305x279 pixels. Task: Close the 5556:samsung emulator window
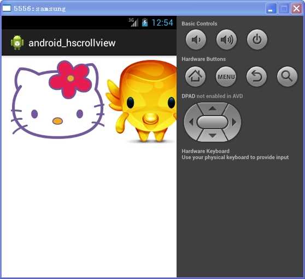point(296,9)
